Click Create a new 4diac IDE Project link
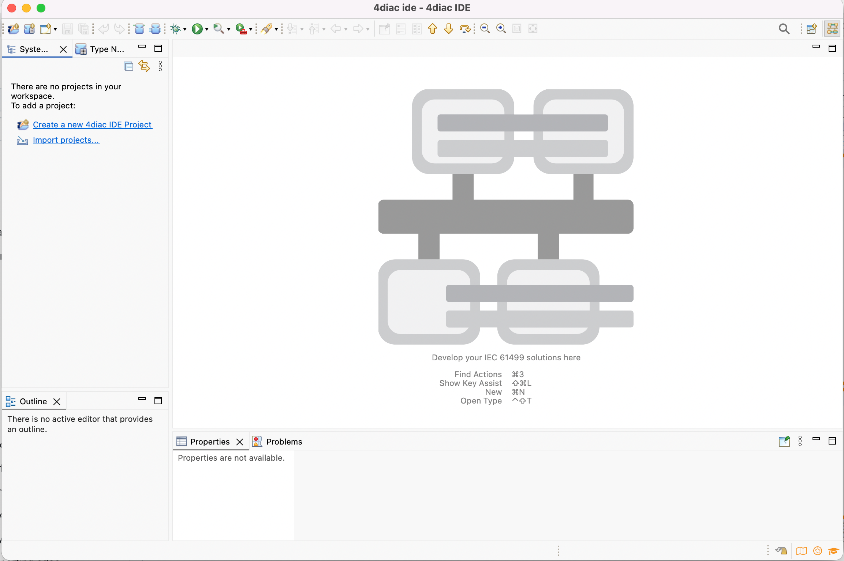Image resolution: width=844 pixels, height=561 pixels. click(92, 125)
